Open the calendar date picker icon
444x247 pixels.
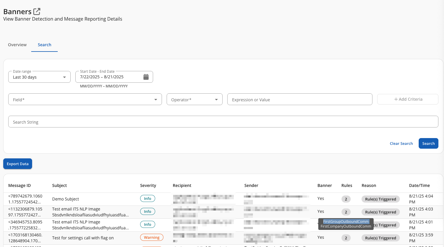click(146, 77)
